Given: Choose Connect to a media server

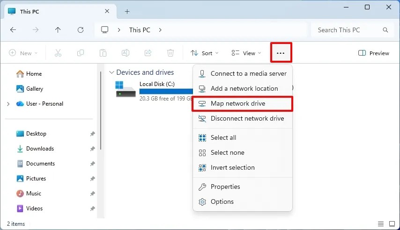Looking at the screenshot, I should (243, 73).
